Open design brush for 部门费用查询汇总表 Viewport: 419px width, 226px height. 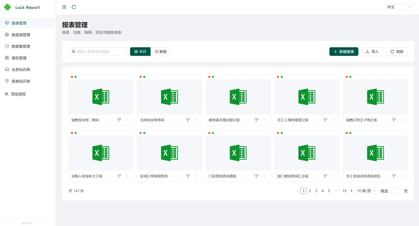click(x=325, y=176)
